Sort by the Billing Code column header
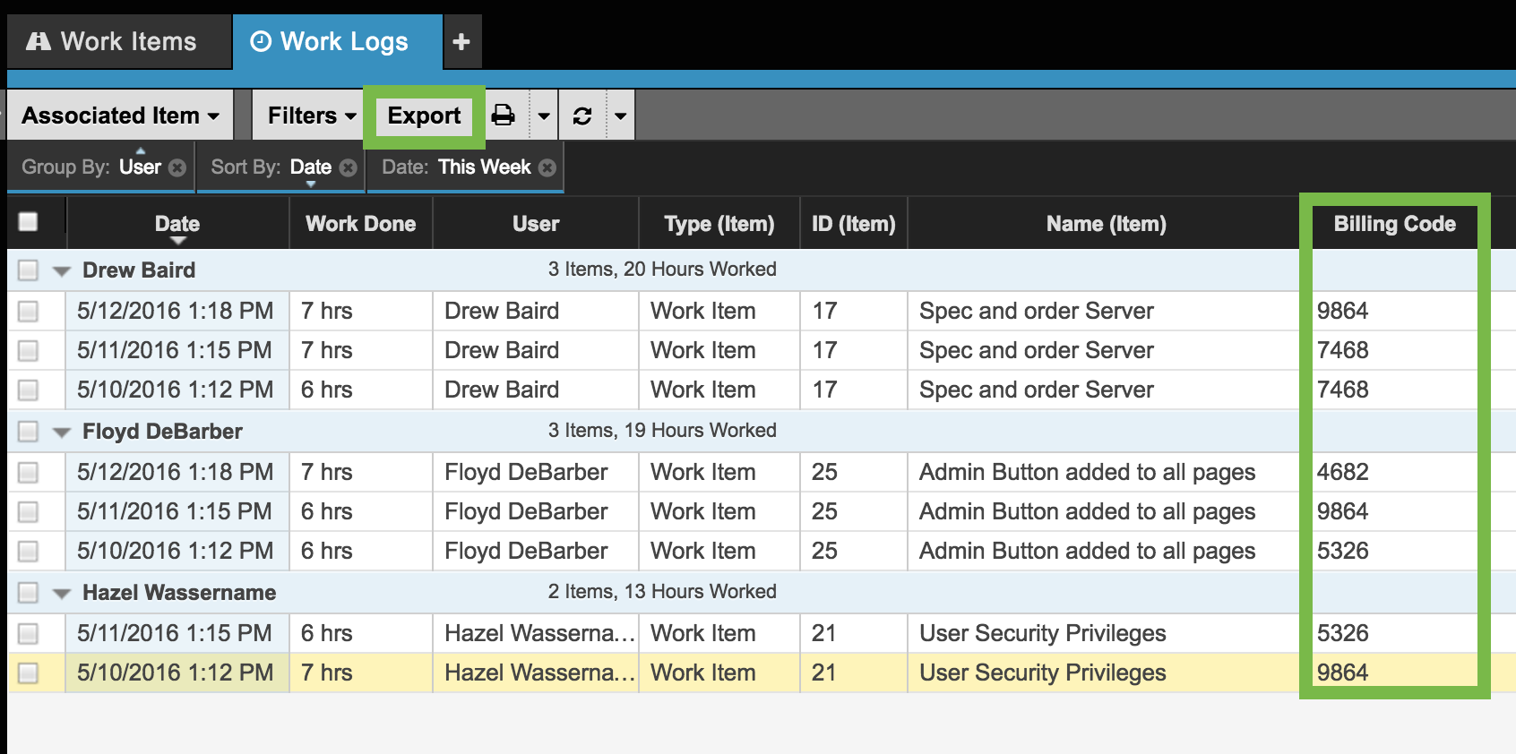 pos(1393,224)
